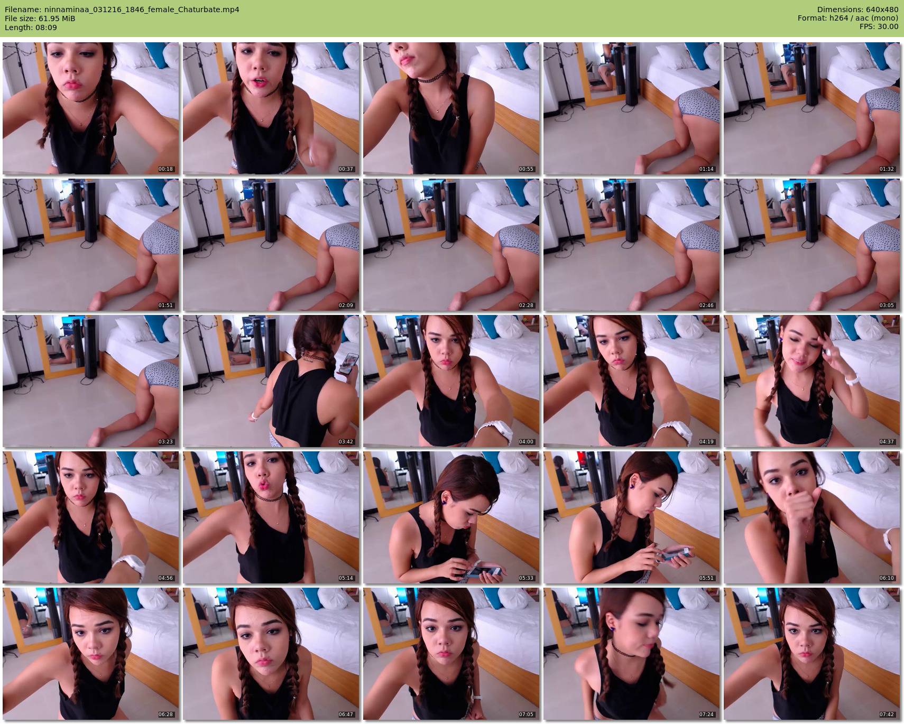Click the thumbnail marked 01:51
The width and height of the screenshot is (904, 724).
click(90, 245)
